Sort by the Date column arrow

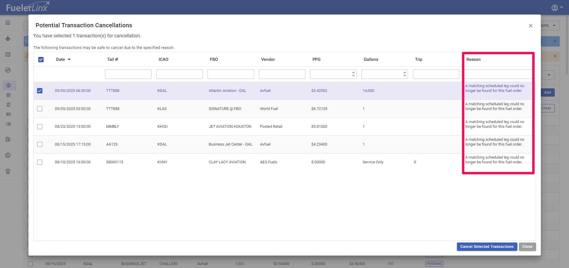point(69,60)
